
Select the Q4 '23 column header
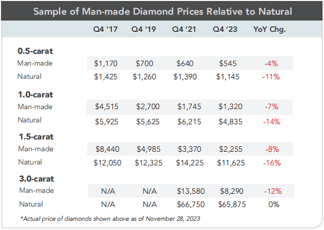click(x=225, y=29)
